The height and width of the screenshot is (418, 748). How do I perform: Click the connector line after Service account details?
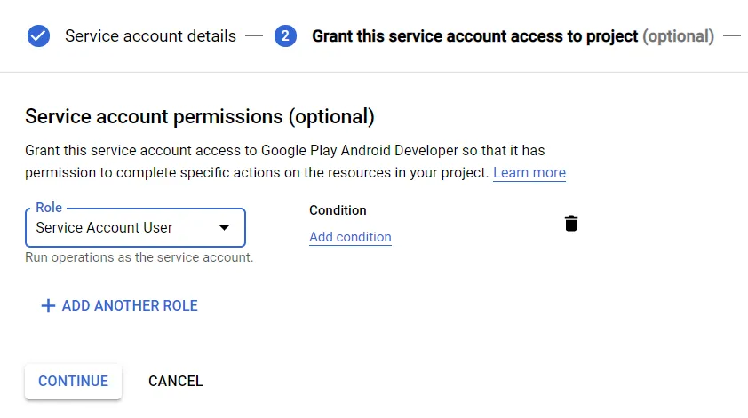pyautogui.click(x=255, y=36)
